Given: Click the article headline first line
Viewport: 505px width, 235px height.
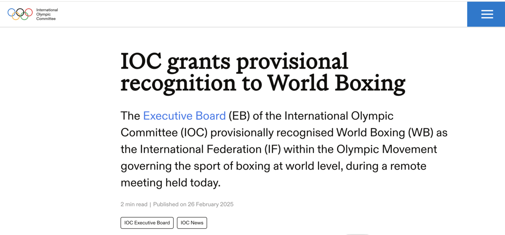Looking at the screenshot, I should click(x=234, y=62).
